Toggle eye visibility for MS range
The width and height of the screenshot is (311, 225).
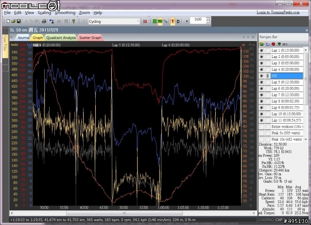pos(261,75)
